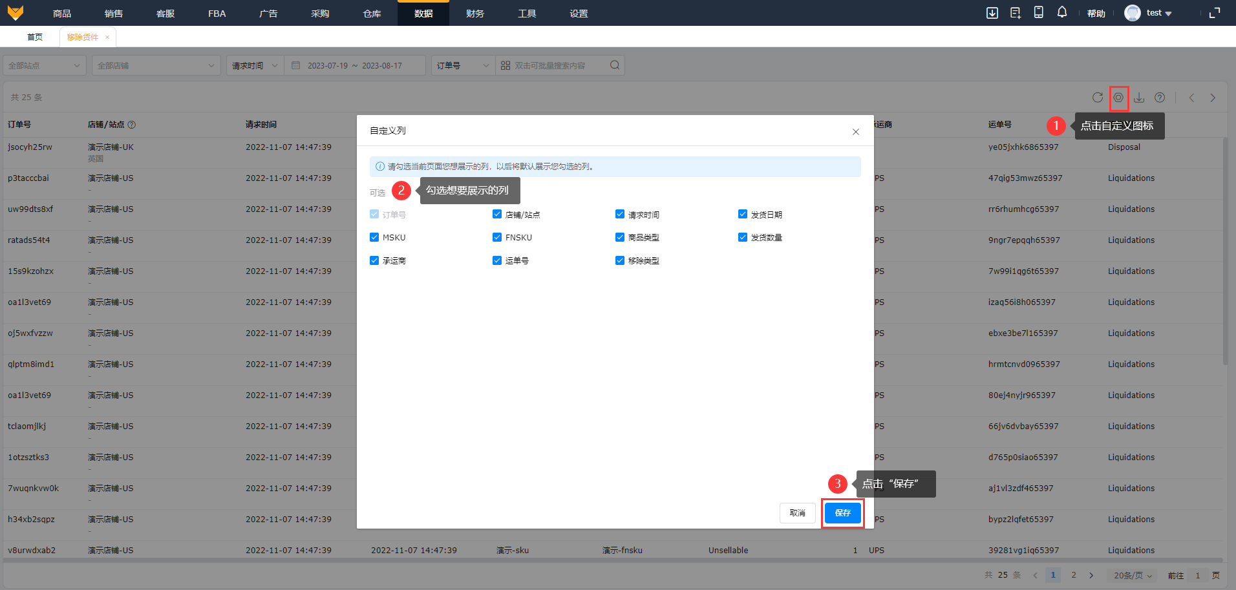1236x590 pixels.
Task: Click the 帮助 link
Action: click(1096, 13)
